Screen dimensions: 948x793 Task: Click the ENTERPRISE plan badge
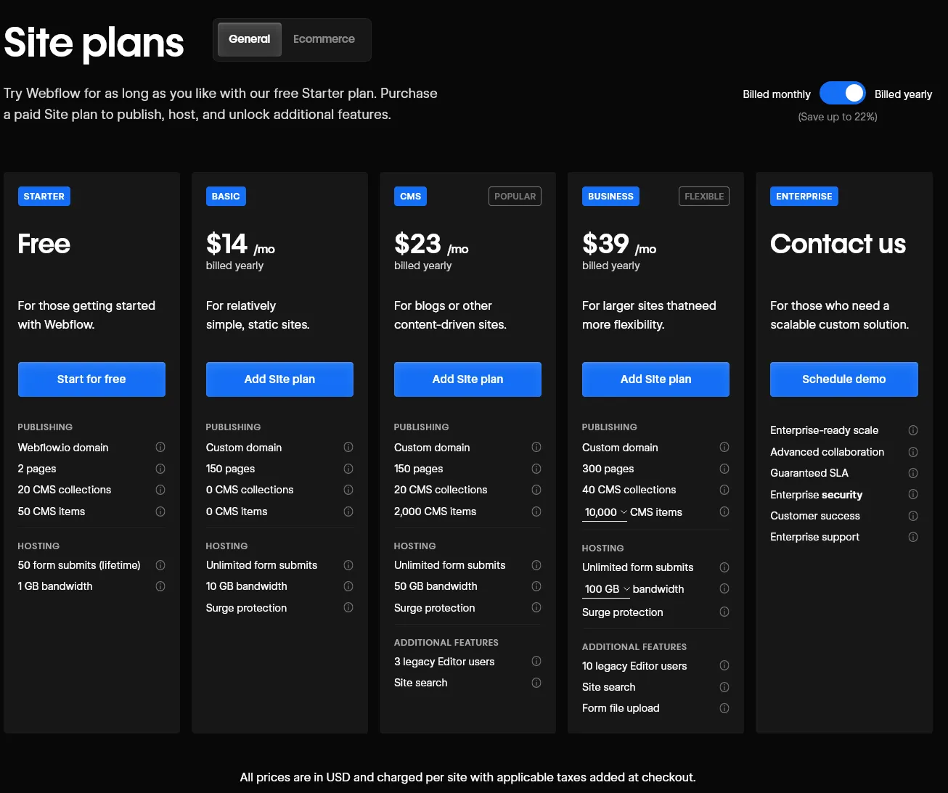coord(804,197)
